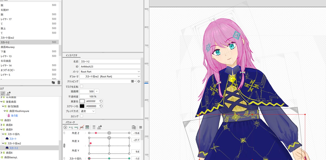Click the new folder icon in parts panel
This screenshot has height=160, width=326.
[x=53, y=83]
